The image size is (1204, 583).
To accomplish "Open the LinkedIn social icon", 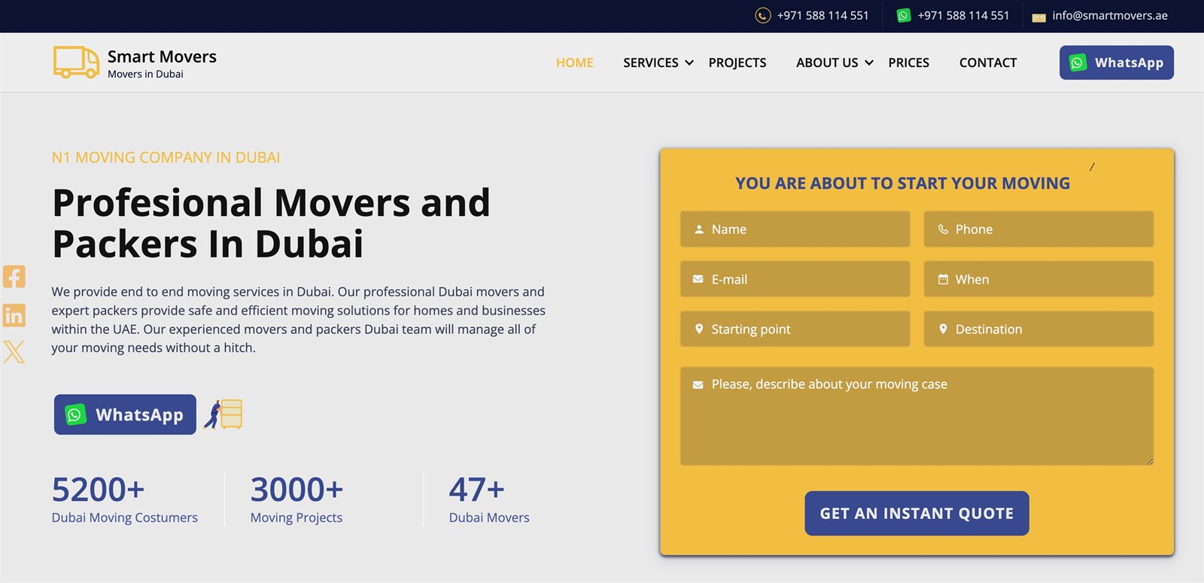I will (x=14, y=314).
